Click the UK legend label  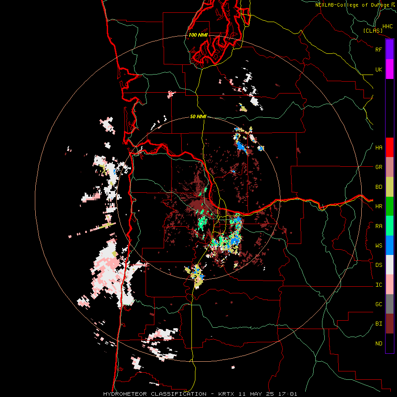378,69
